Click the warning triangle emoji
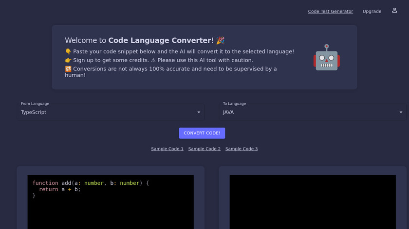The image size is (409, 229). click(x=153, y=60)
